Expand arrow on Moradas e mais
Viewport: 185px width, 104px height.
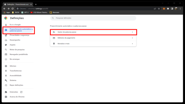click(132, 44)
